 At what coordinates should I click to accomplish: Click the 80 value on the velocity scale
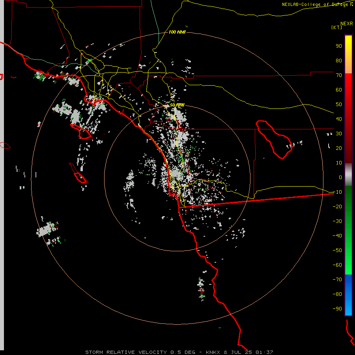339,61
